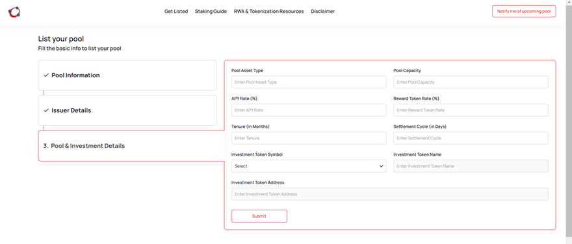This screenshot has height=244, width=572.
Task: Click Investment Token Address field
Action: coord(389,194)
